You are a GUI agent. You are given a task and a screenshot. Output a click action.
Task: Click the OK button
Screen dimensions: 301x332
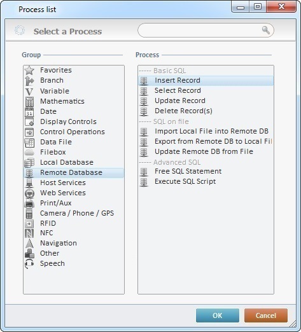tap(218, 315)
